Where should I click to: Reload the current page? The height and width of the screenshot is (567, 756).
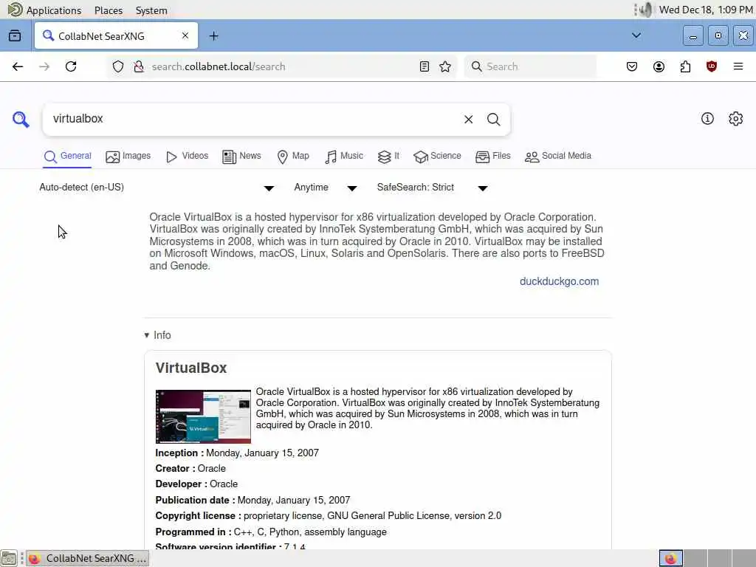click(x=71, y=66)
